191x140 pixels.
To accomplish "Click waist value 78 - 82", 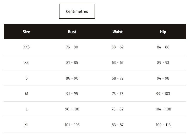I will coord(118,109).
